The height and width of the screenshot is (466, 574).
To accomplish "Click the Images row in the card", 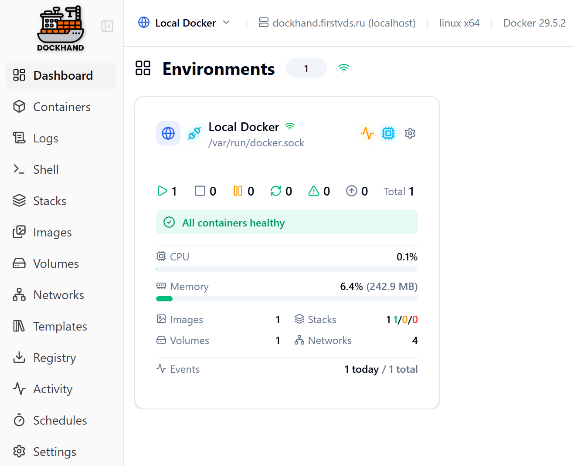I will pyautogui.click(x=218, y=320).
